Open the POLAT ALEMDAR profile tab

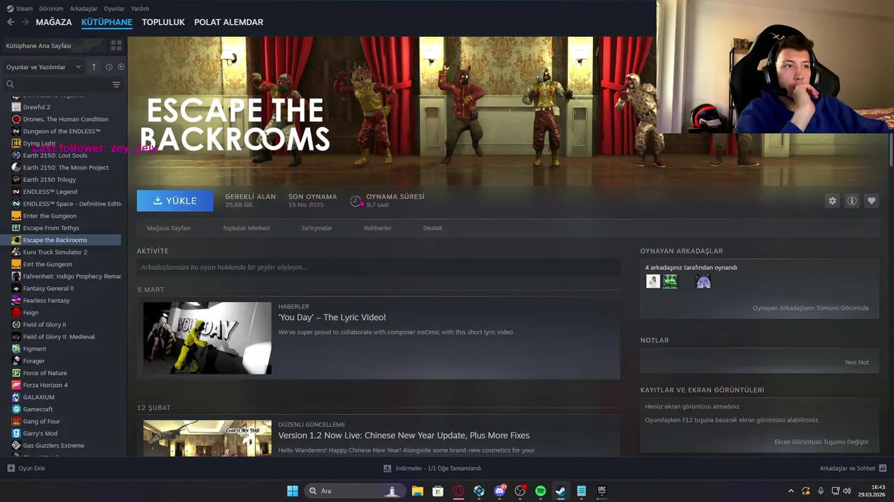pyautogui.click(x=228, y=22)
